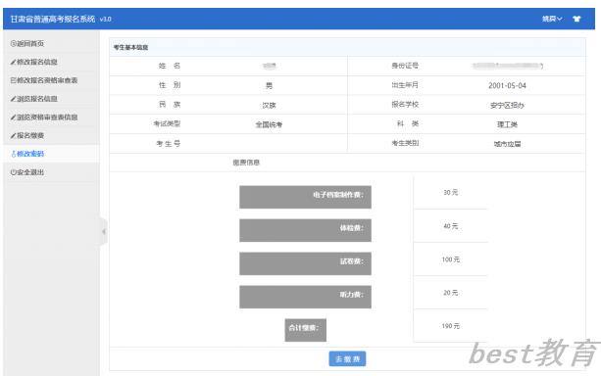601x376 pixels.
Task: Click the 20 元 fee amount
Action: pos(450,293)
